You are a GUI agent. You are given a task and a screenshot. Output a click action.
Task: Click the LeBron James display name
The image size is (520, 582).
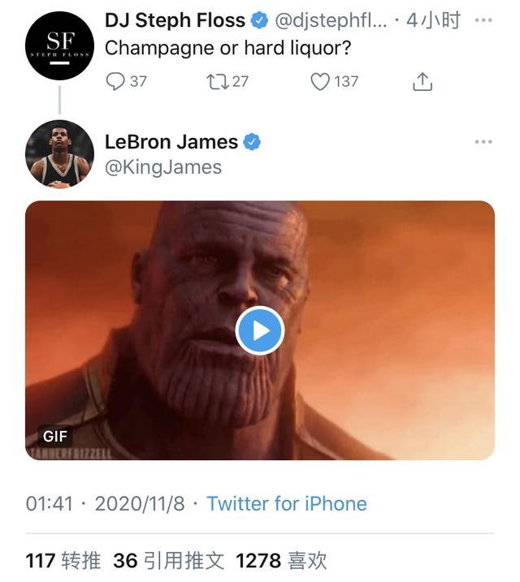click(x=171, y=142)
